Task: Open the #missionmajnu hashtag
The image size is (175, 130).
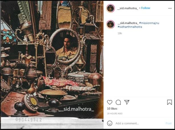Action: click(149, 23)
